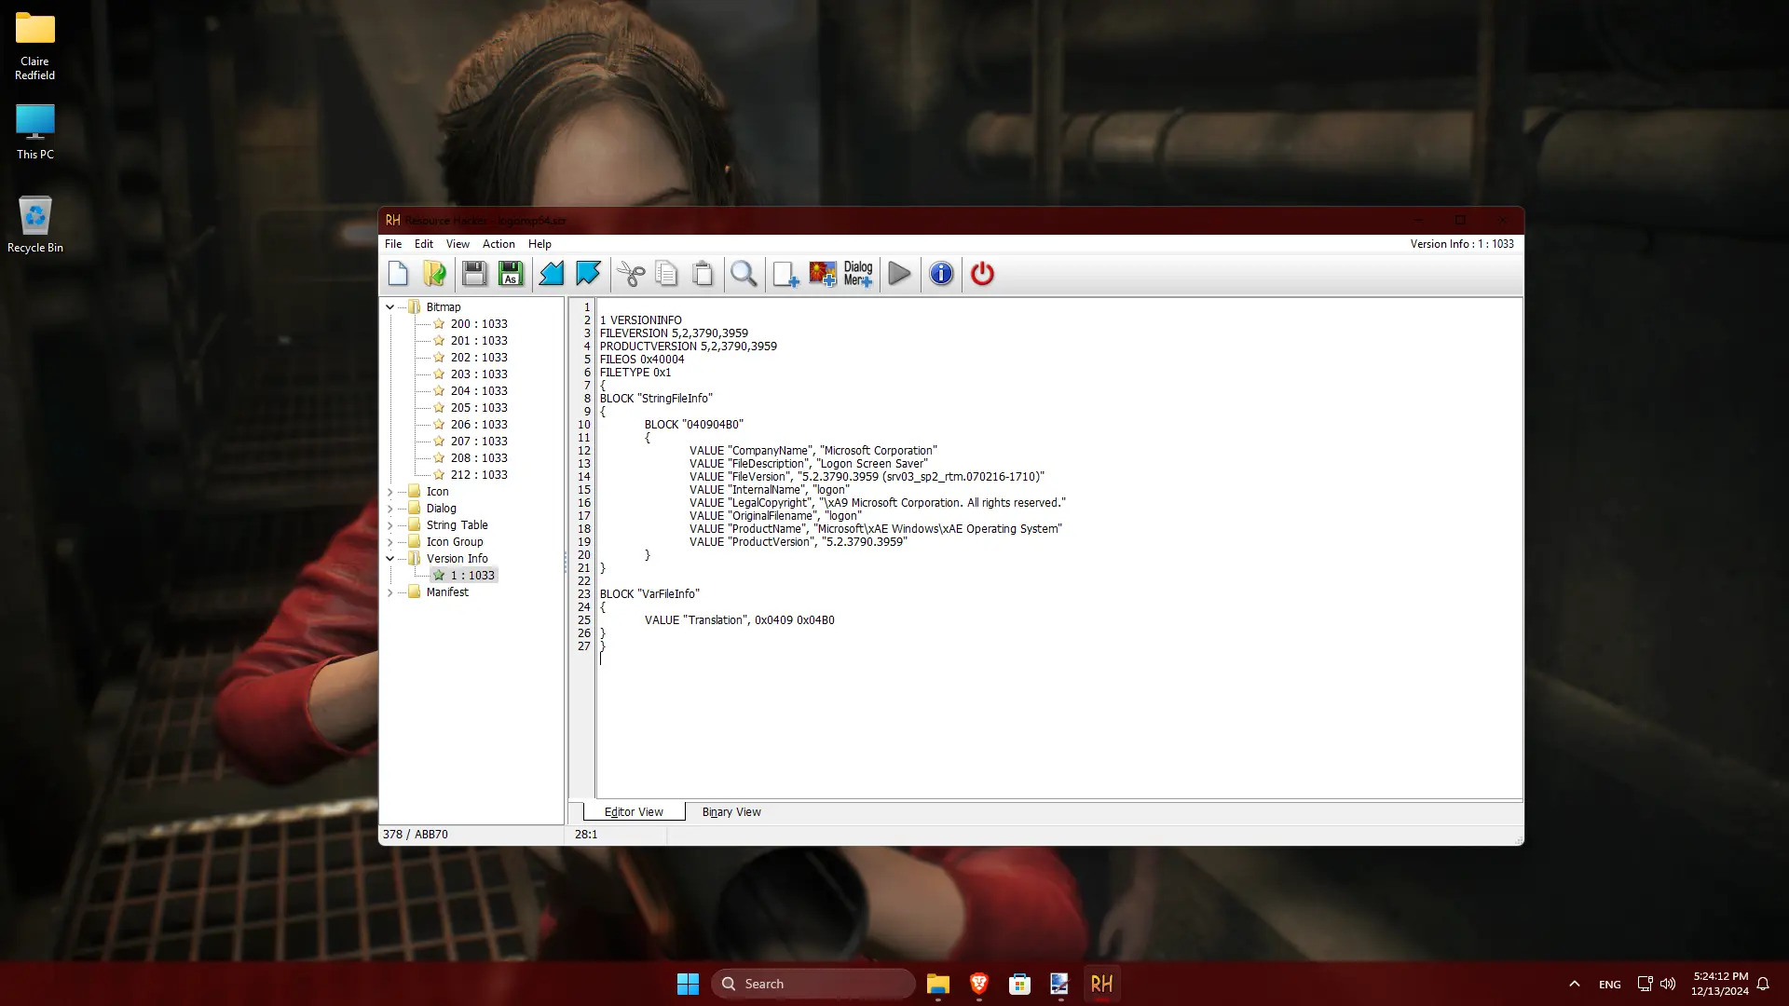Select bitmap resource 202 : 1033
Screen dimensions: 1789x1006
tap(479, 358)
